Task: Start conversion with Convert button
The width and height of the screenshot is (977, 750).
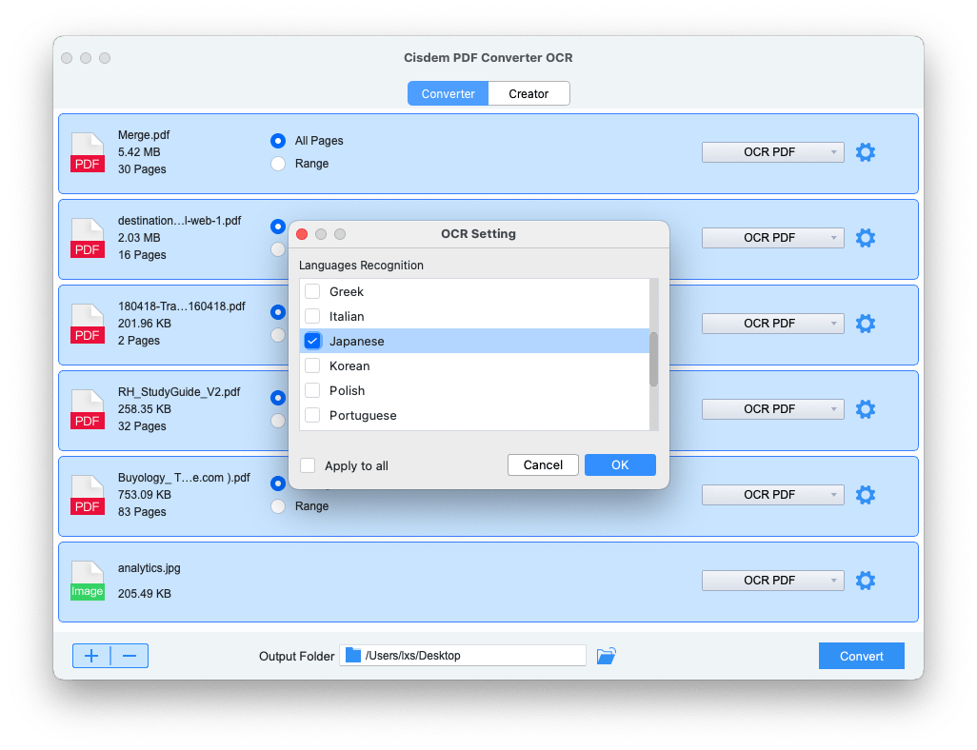Action: (861, 656)
